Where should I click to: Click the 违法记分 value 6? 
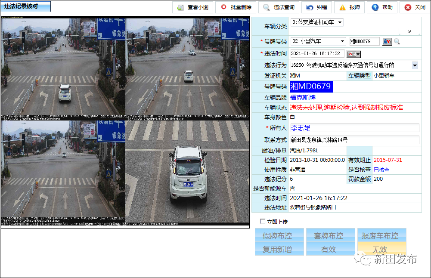pos(291,179)
